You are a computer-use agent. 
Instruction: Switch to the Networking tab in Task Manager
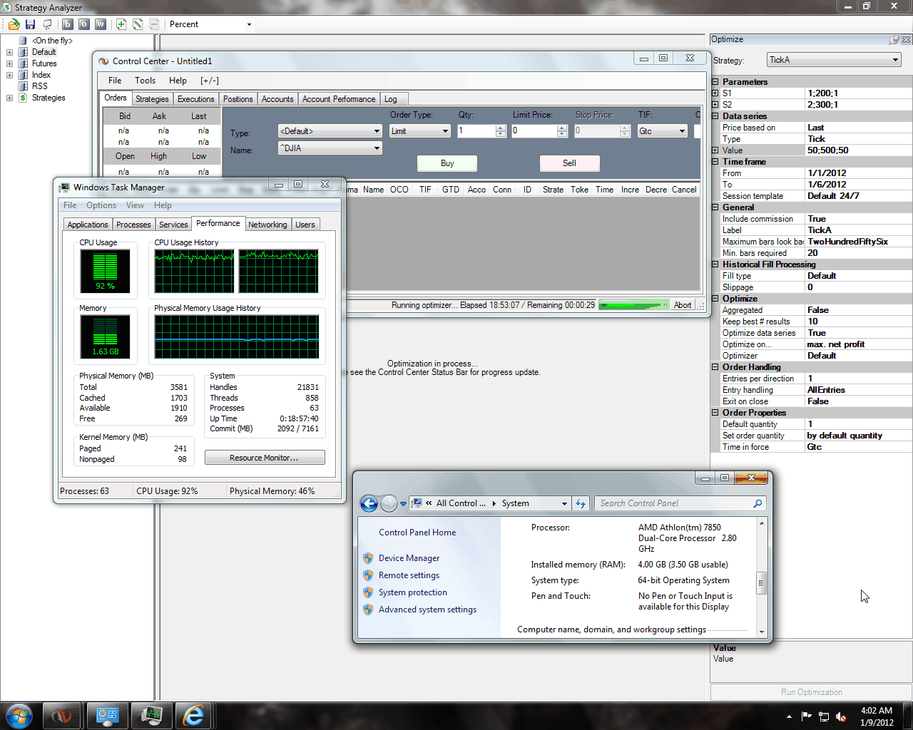pos(267,225)
